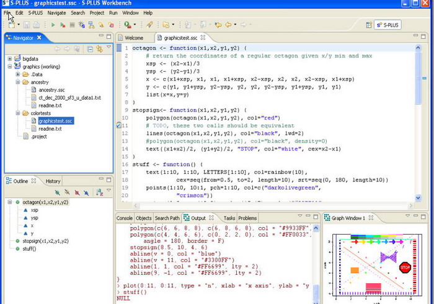Collapse the colortests folder node
This screenshot has width=434, height=304.
18,113
